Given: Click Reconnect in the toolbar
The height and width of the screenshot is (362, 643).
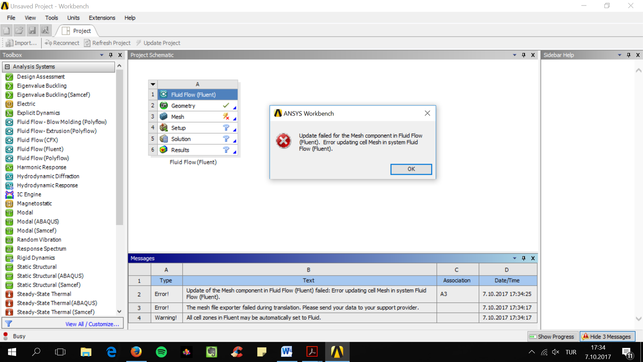Looking at the screenshot, I should (62, 43).
